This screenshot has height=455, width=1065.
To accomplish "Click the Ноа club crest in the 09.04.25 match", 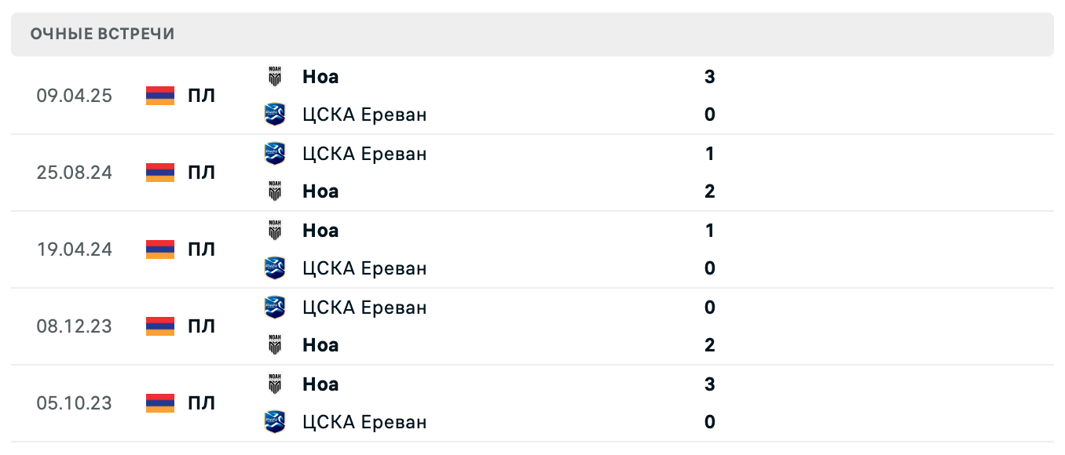I will pos(275,76).
